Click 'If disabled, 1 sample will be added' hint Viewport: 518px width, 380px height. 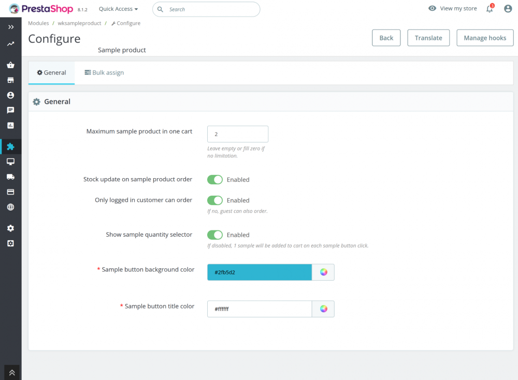tap(287, 246)
